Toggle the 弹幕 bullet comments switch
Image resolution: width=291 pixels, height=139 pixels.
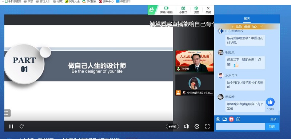point(172,127)
